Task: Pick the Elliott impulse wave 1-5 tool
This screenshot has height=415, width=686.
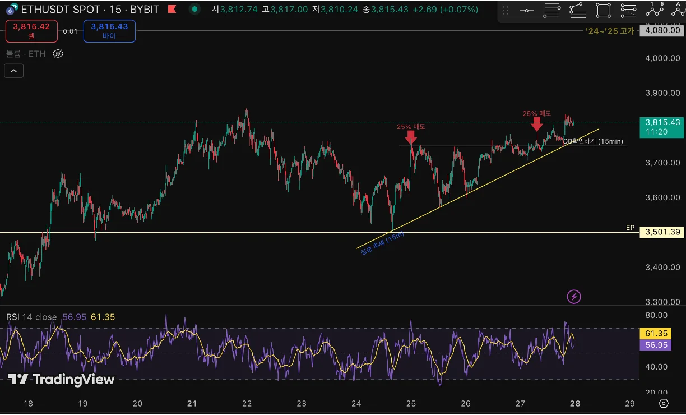Action: click(x=653, y=9)
